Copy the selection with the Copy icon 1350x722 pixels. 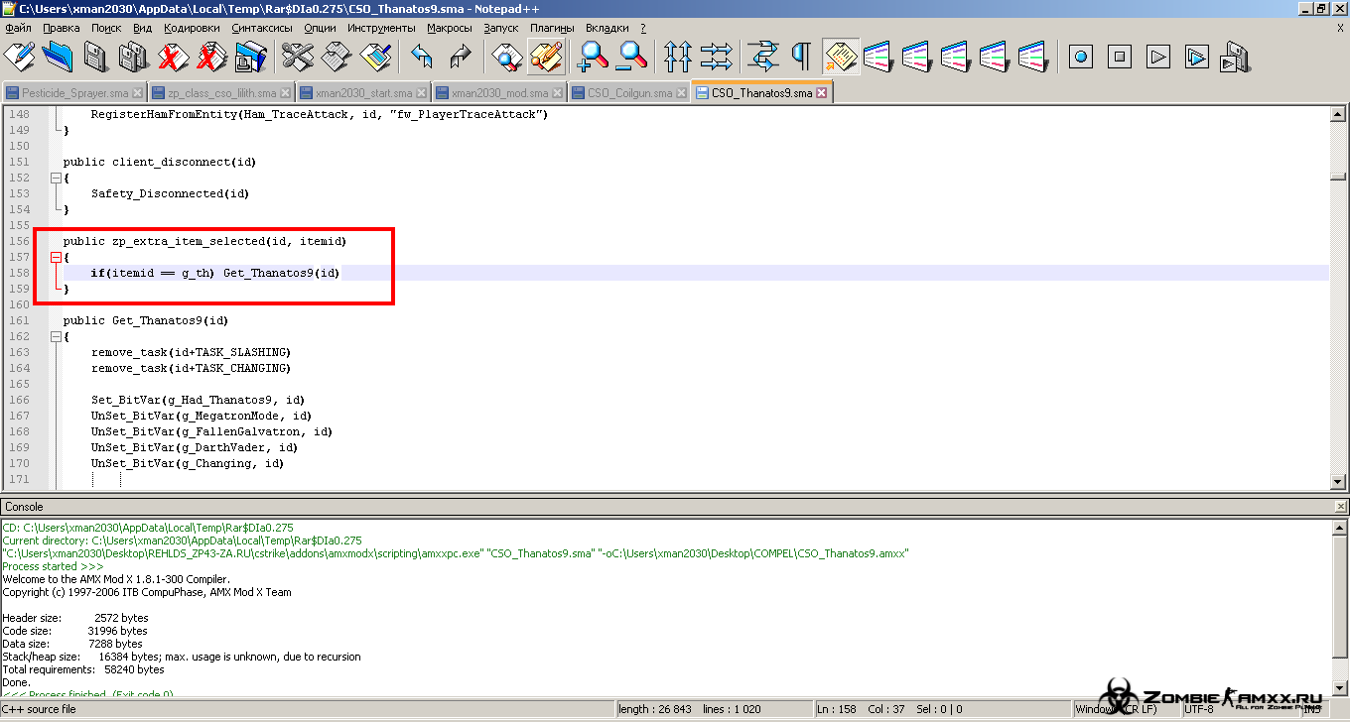point(337,56)
